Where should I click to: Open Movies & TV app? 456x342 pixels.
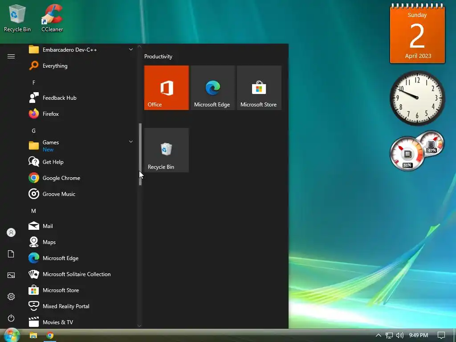point(81,322)
